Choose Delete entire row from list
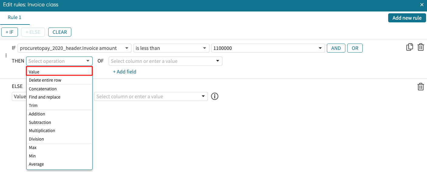Viewport: 427px width, 172px height. point(45,80)
